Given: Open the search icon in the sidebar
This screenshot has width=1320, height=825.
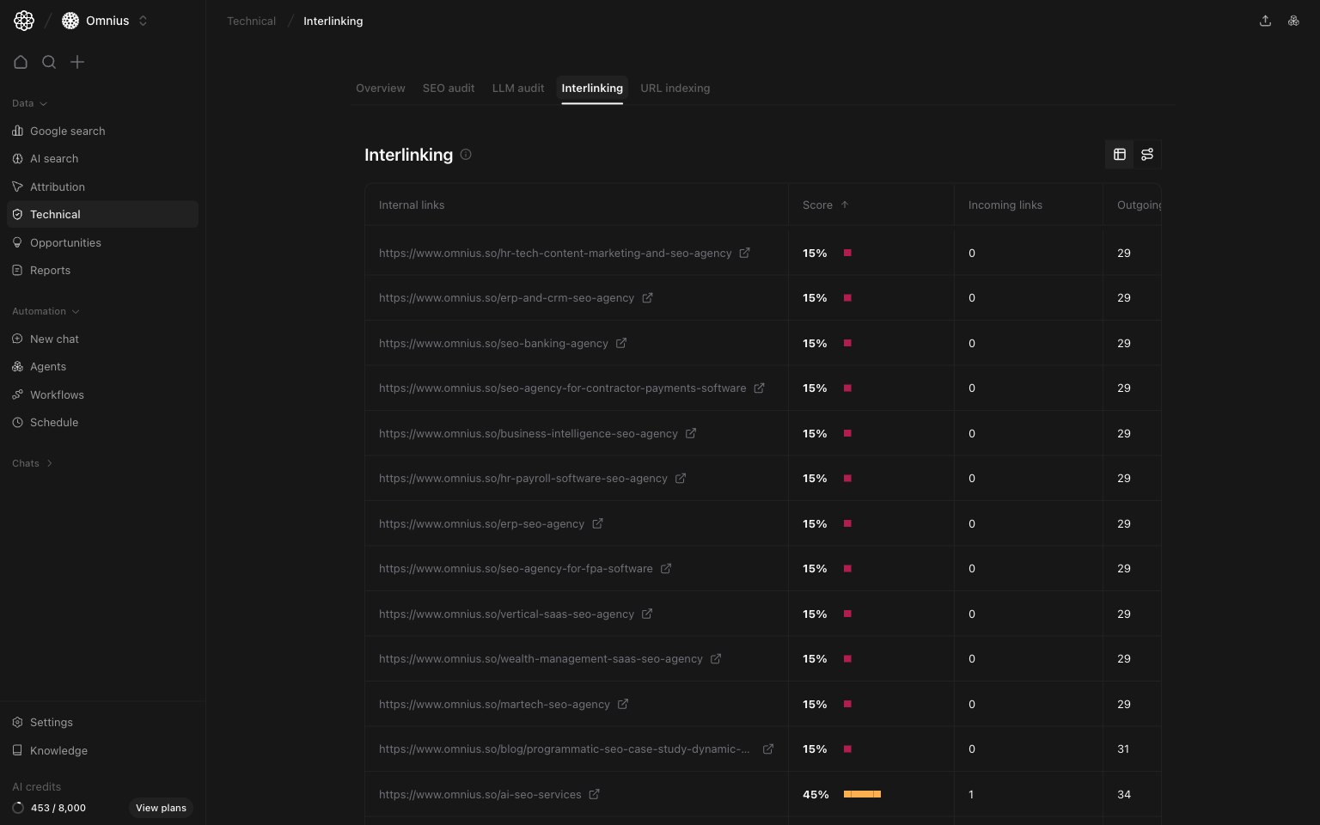Looking at the screenshot, I should (49, 62).
